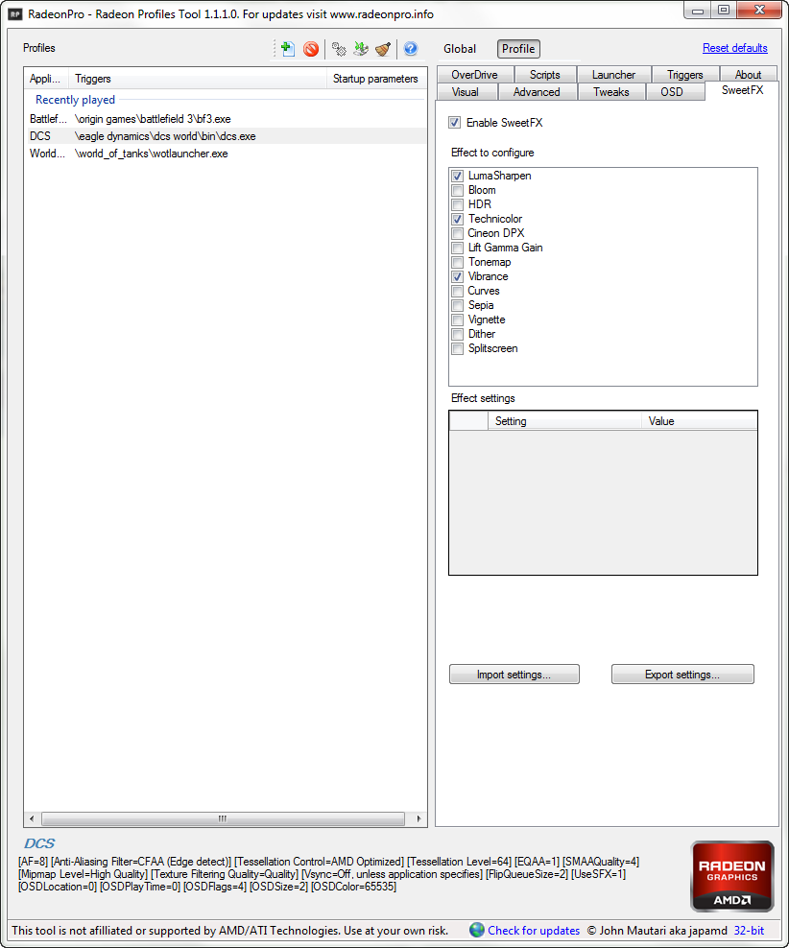Click the profiles list horizontal scrollbar
This screenshot has width=789, height=948.
[222, 818]
